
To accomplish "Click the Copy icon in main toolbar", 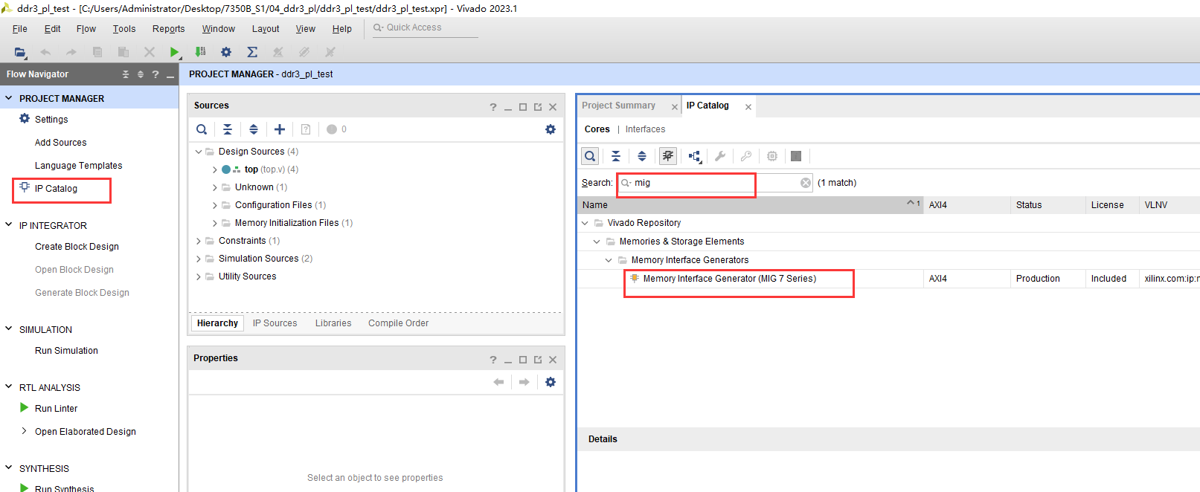I will click(x=97, y=52).
